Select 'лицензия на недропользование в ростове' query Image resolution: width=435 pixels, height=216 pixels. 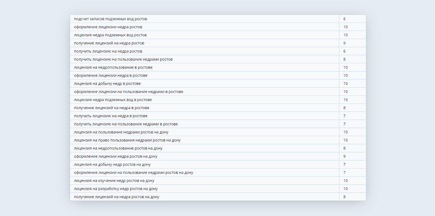coord(113,68)
